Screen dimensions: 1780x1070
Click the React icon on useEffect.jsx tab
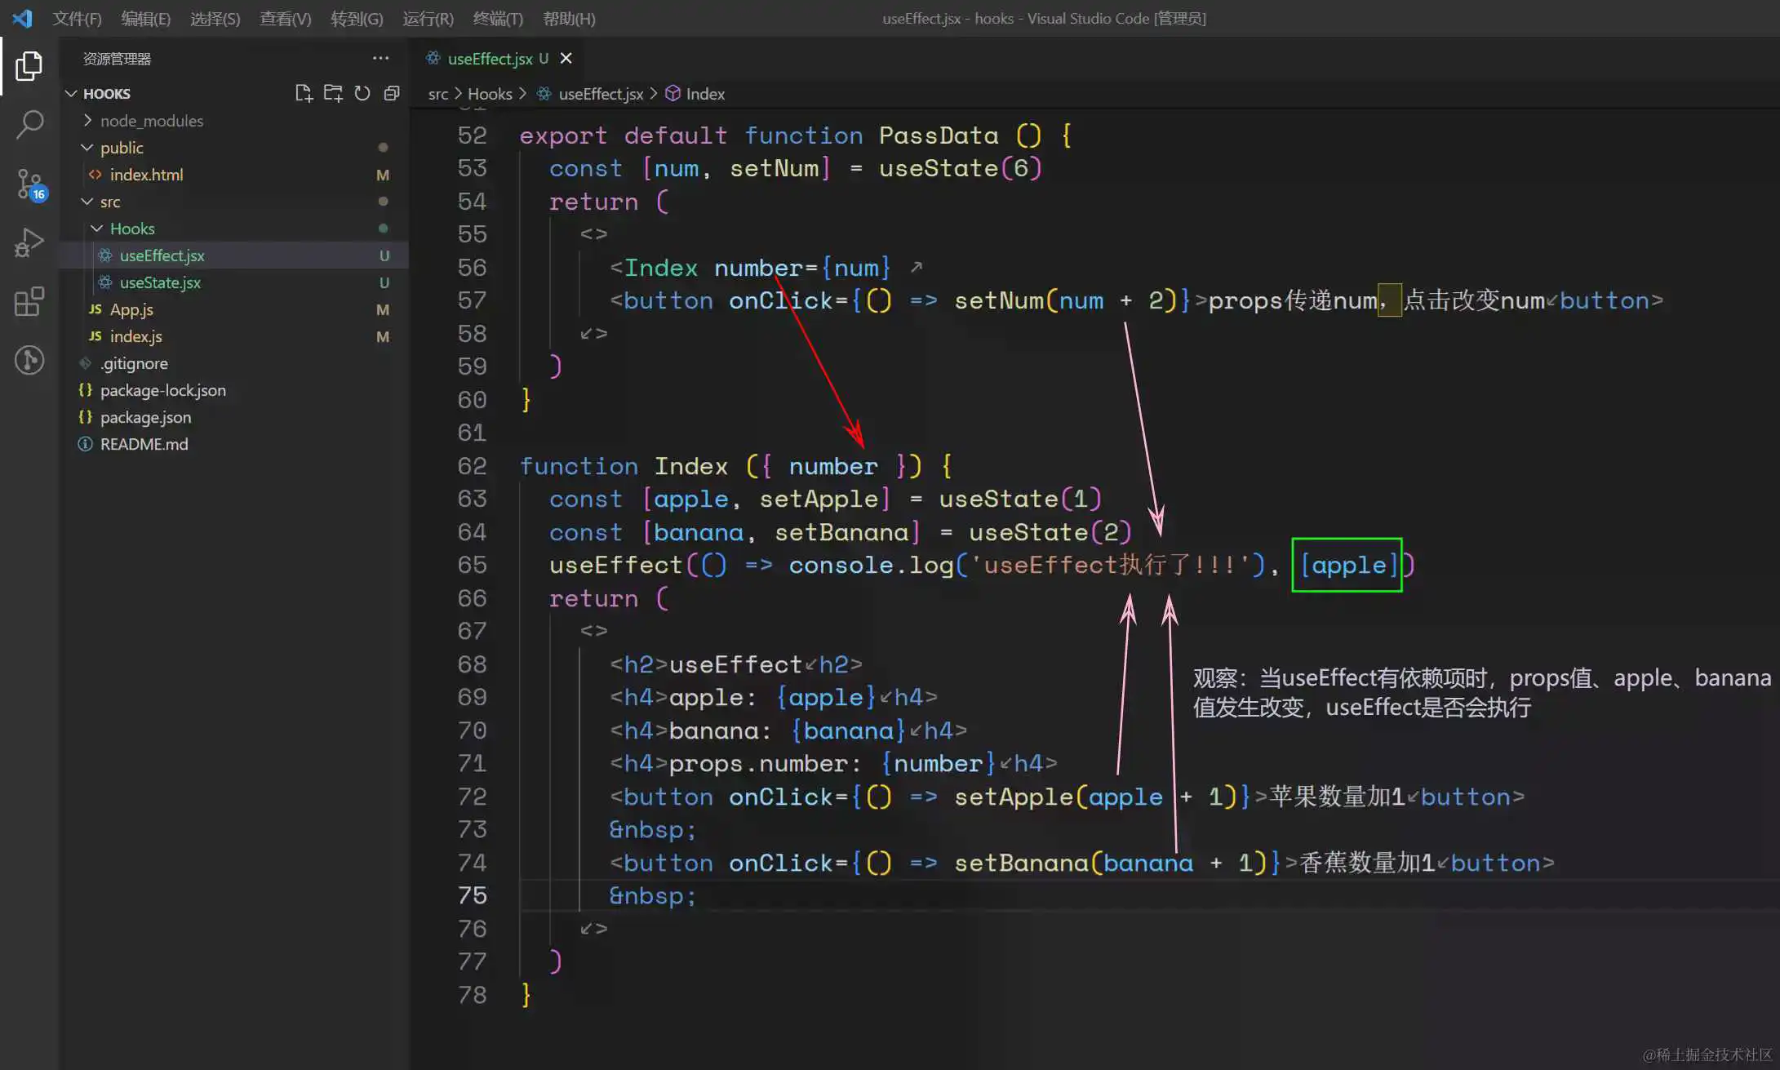click(x=433, y=58)
